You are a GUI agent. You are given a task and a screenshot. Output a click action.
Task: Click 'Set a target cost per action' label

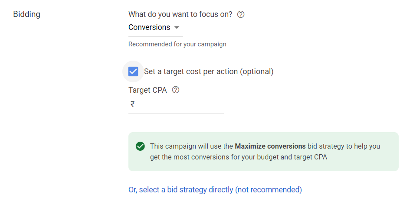point(209,71)
